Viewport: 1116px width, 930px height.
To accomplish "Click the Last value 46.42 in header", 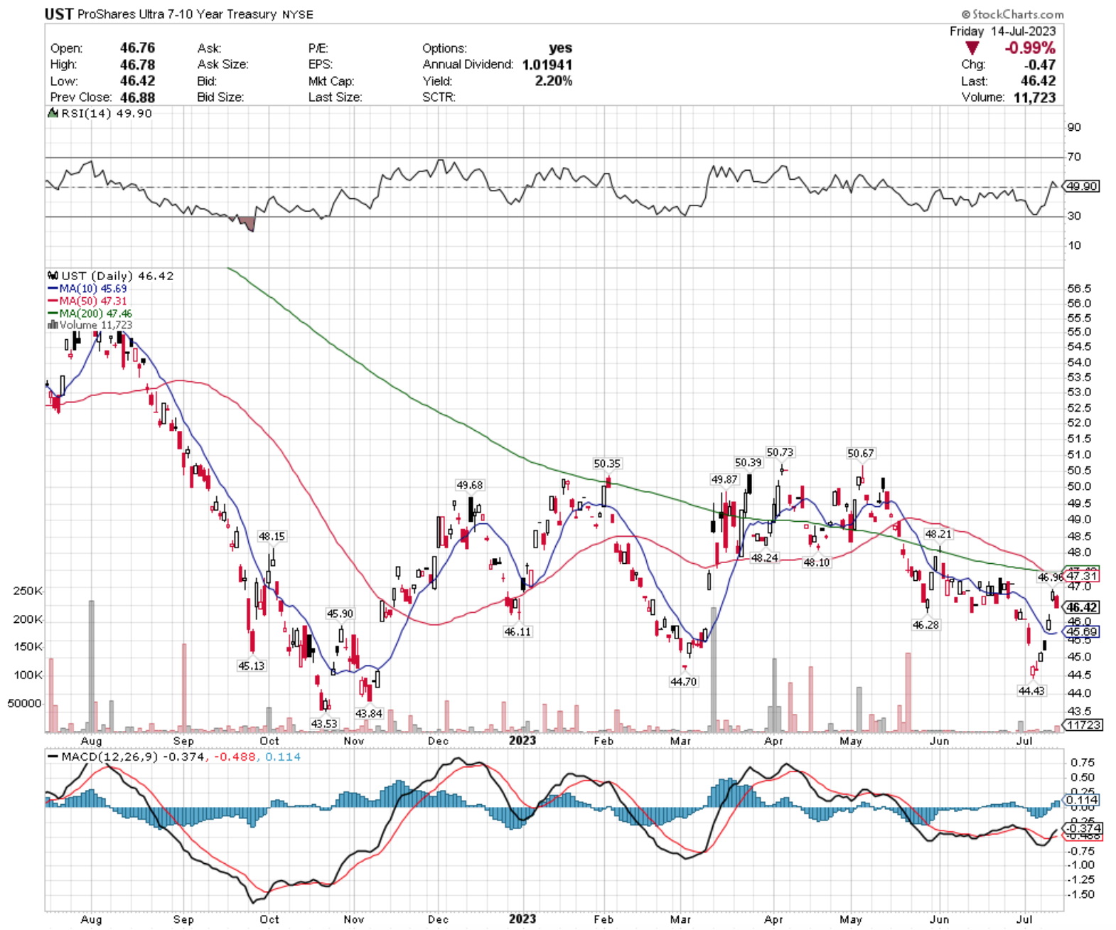I will 1038,80.
